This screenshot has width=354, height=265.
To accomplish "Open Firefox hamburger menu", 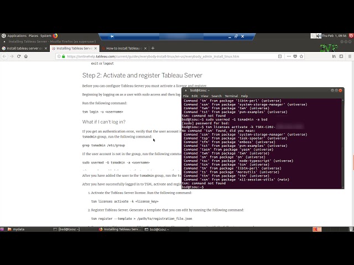I will tap(350, 56).
